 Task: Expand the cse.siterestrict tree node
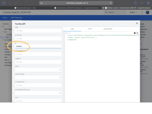[x=3, y=40]
